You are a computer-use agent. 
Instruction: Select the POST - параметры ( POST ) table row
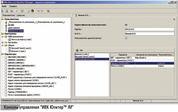click(x=142, y=60)
